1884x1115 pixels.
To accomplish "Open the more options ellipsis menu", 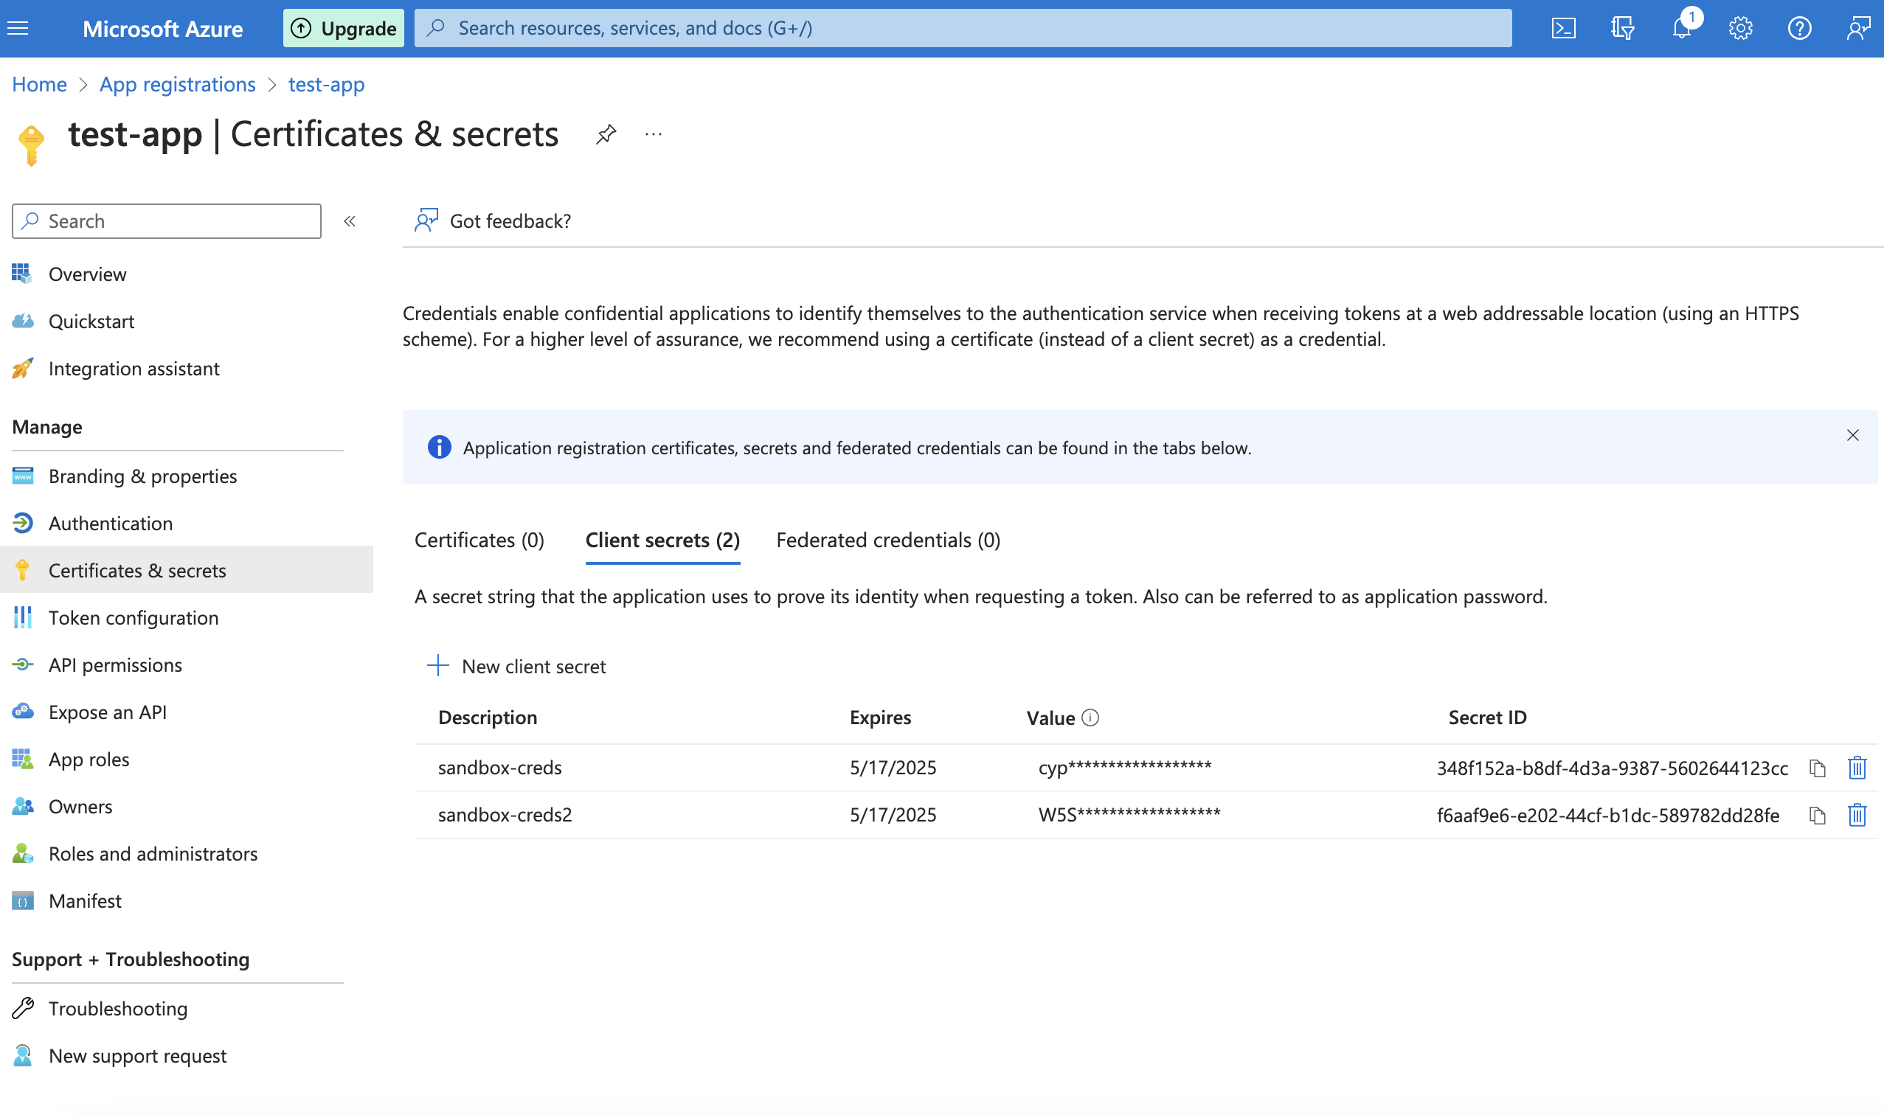I will [x=653, y=134].
